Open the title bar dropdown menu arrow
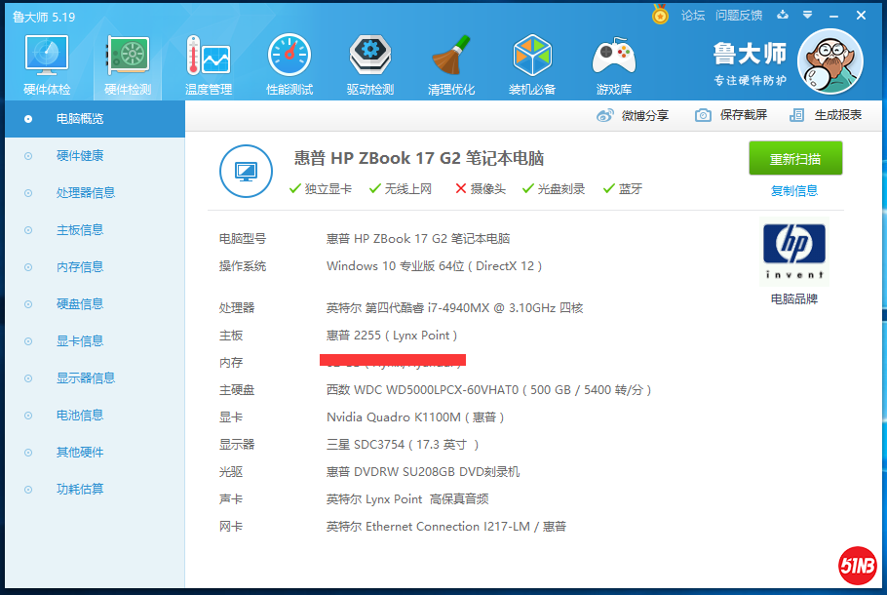The image size is (887, 595). 807,16
